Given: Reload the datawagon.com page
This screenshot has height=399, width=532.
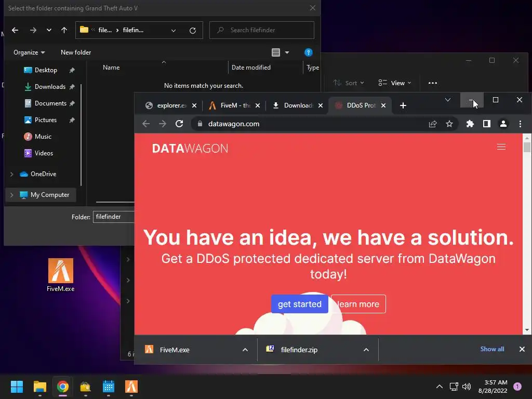Looking at the screenshot, I should (179, 124).
